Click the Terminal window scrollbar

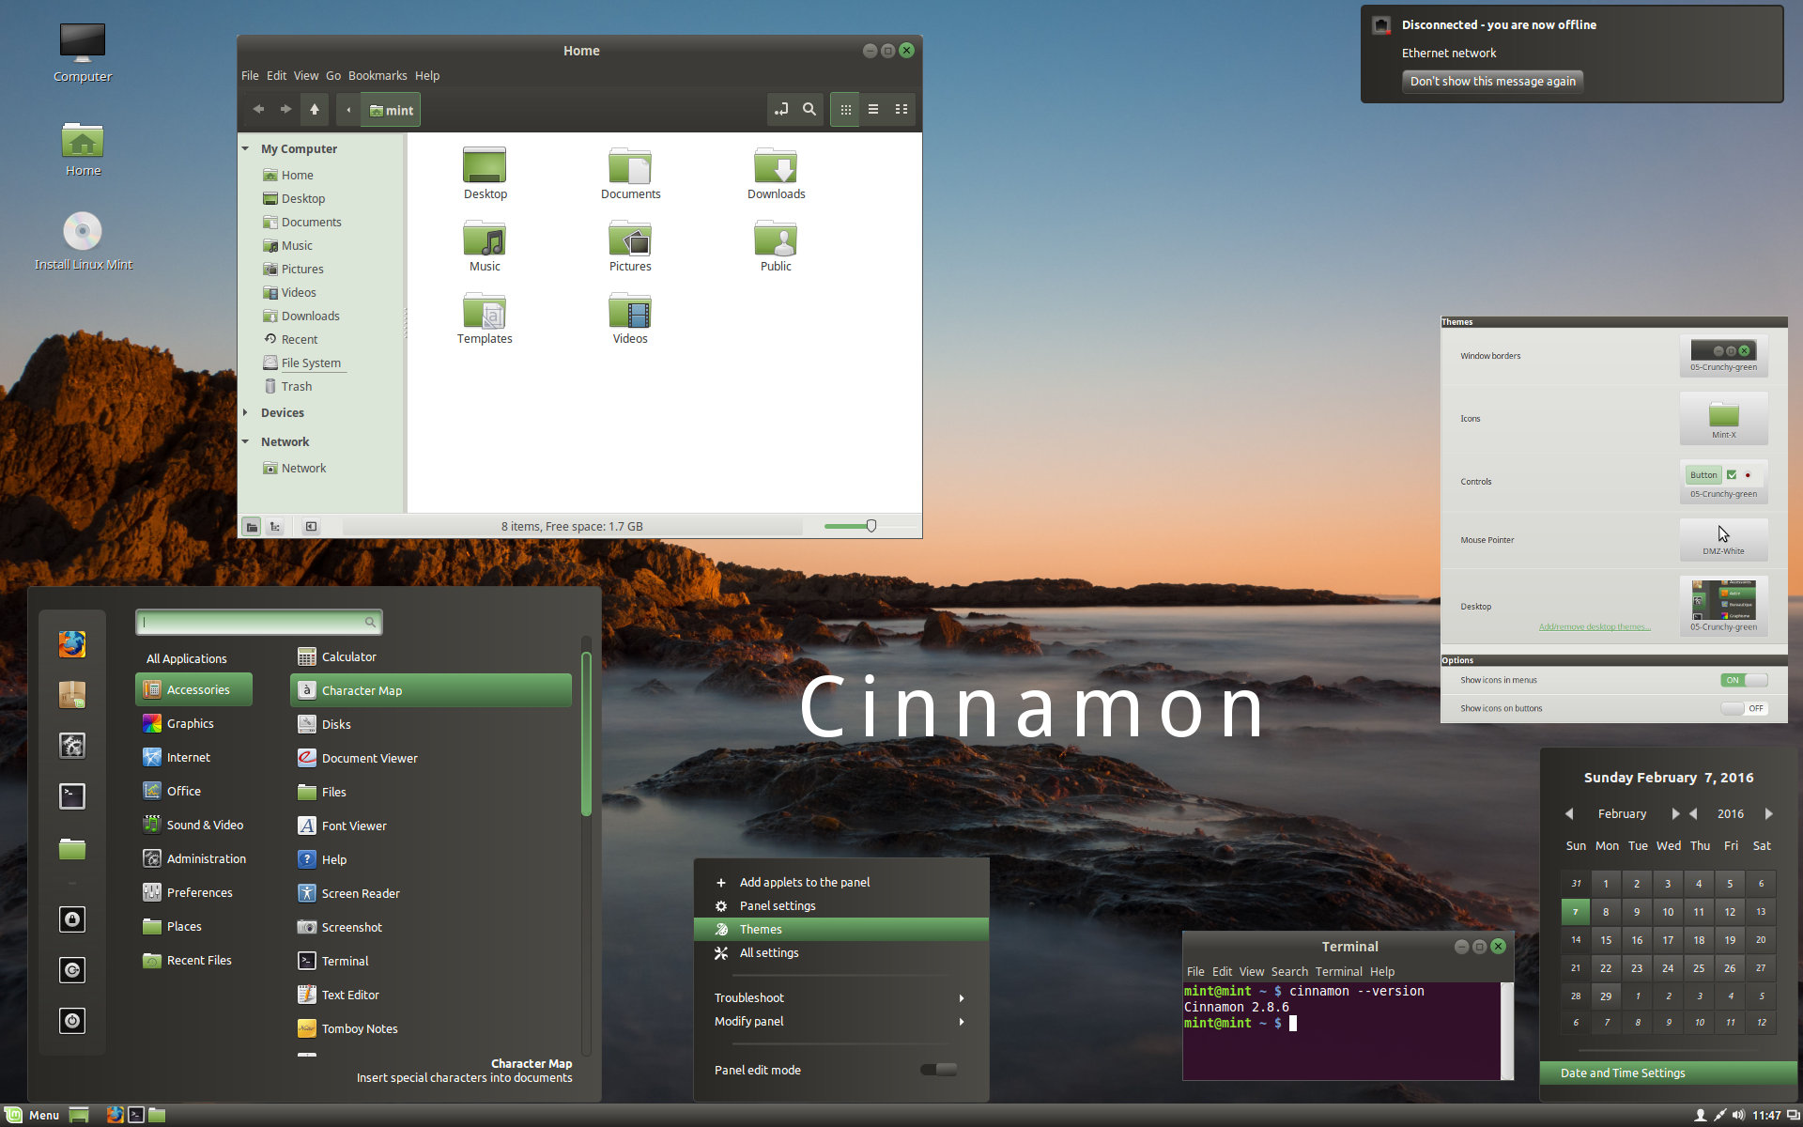1506,1030
